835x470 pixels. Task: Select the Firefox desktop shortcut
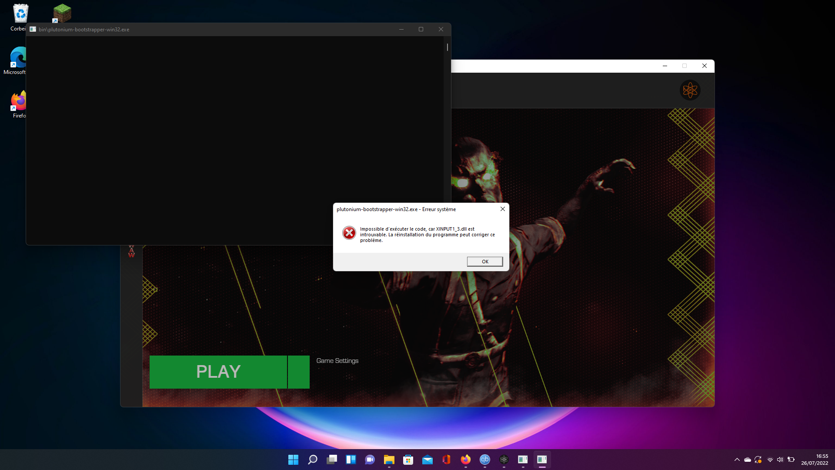pos(18,104)
